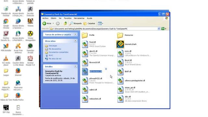
Task: Open the Búsqueda search tool
Action: pyautogui.click(x=76, y=23)
